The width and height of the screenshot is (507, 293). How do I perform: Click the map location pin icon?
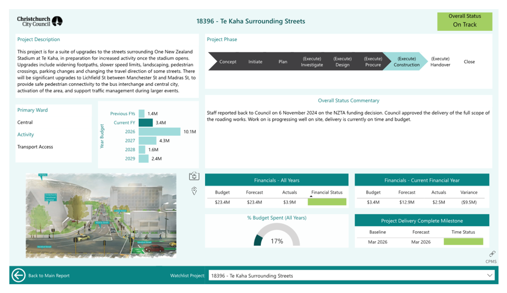point(194,191)
